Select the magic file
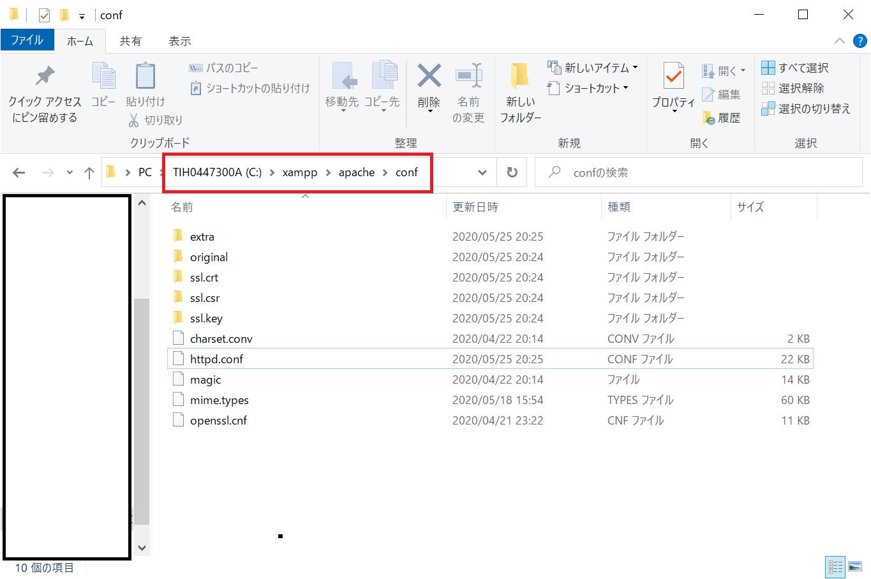Screen dimensions: 871x579 tap(489, 379)
